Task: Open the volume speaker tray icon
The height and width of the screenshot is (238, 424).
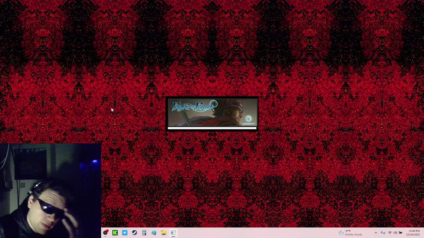Action: coord(395,233)
